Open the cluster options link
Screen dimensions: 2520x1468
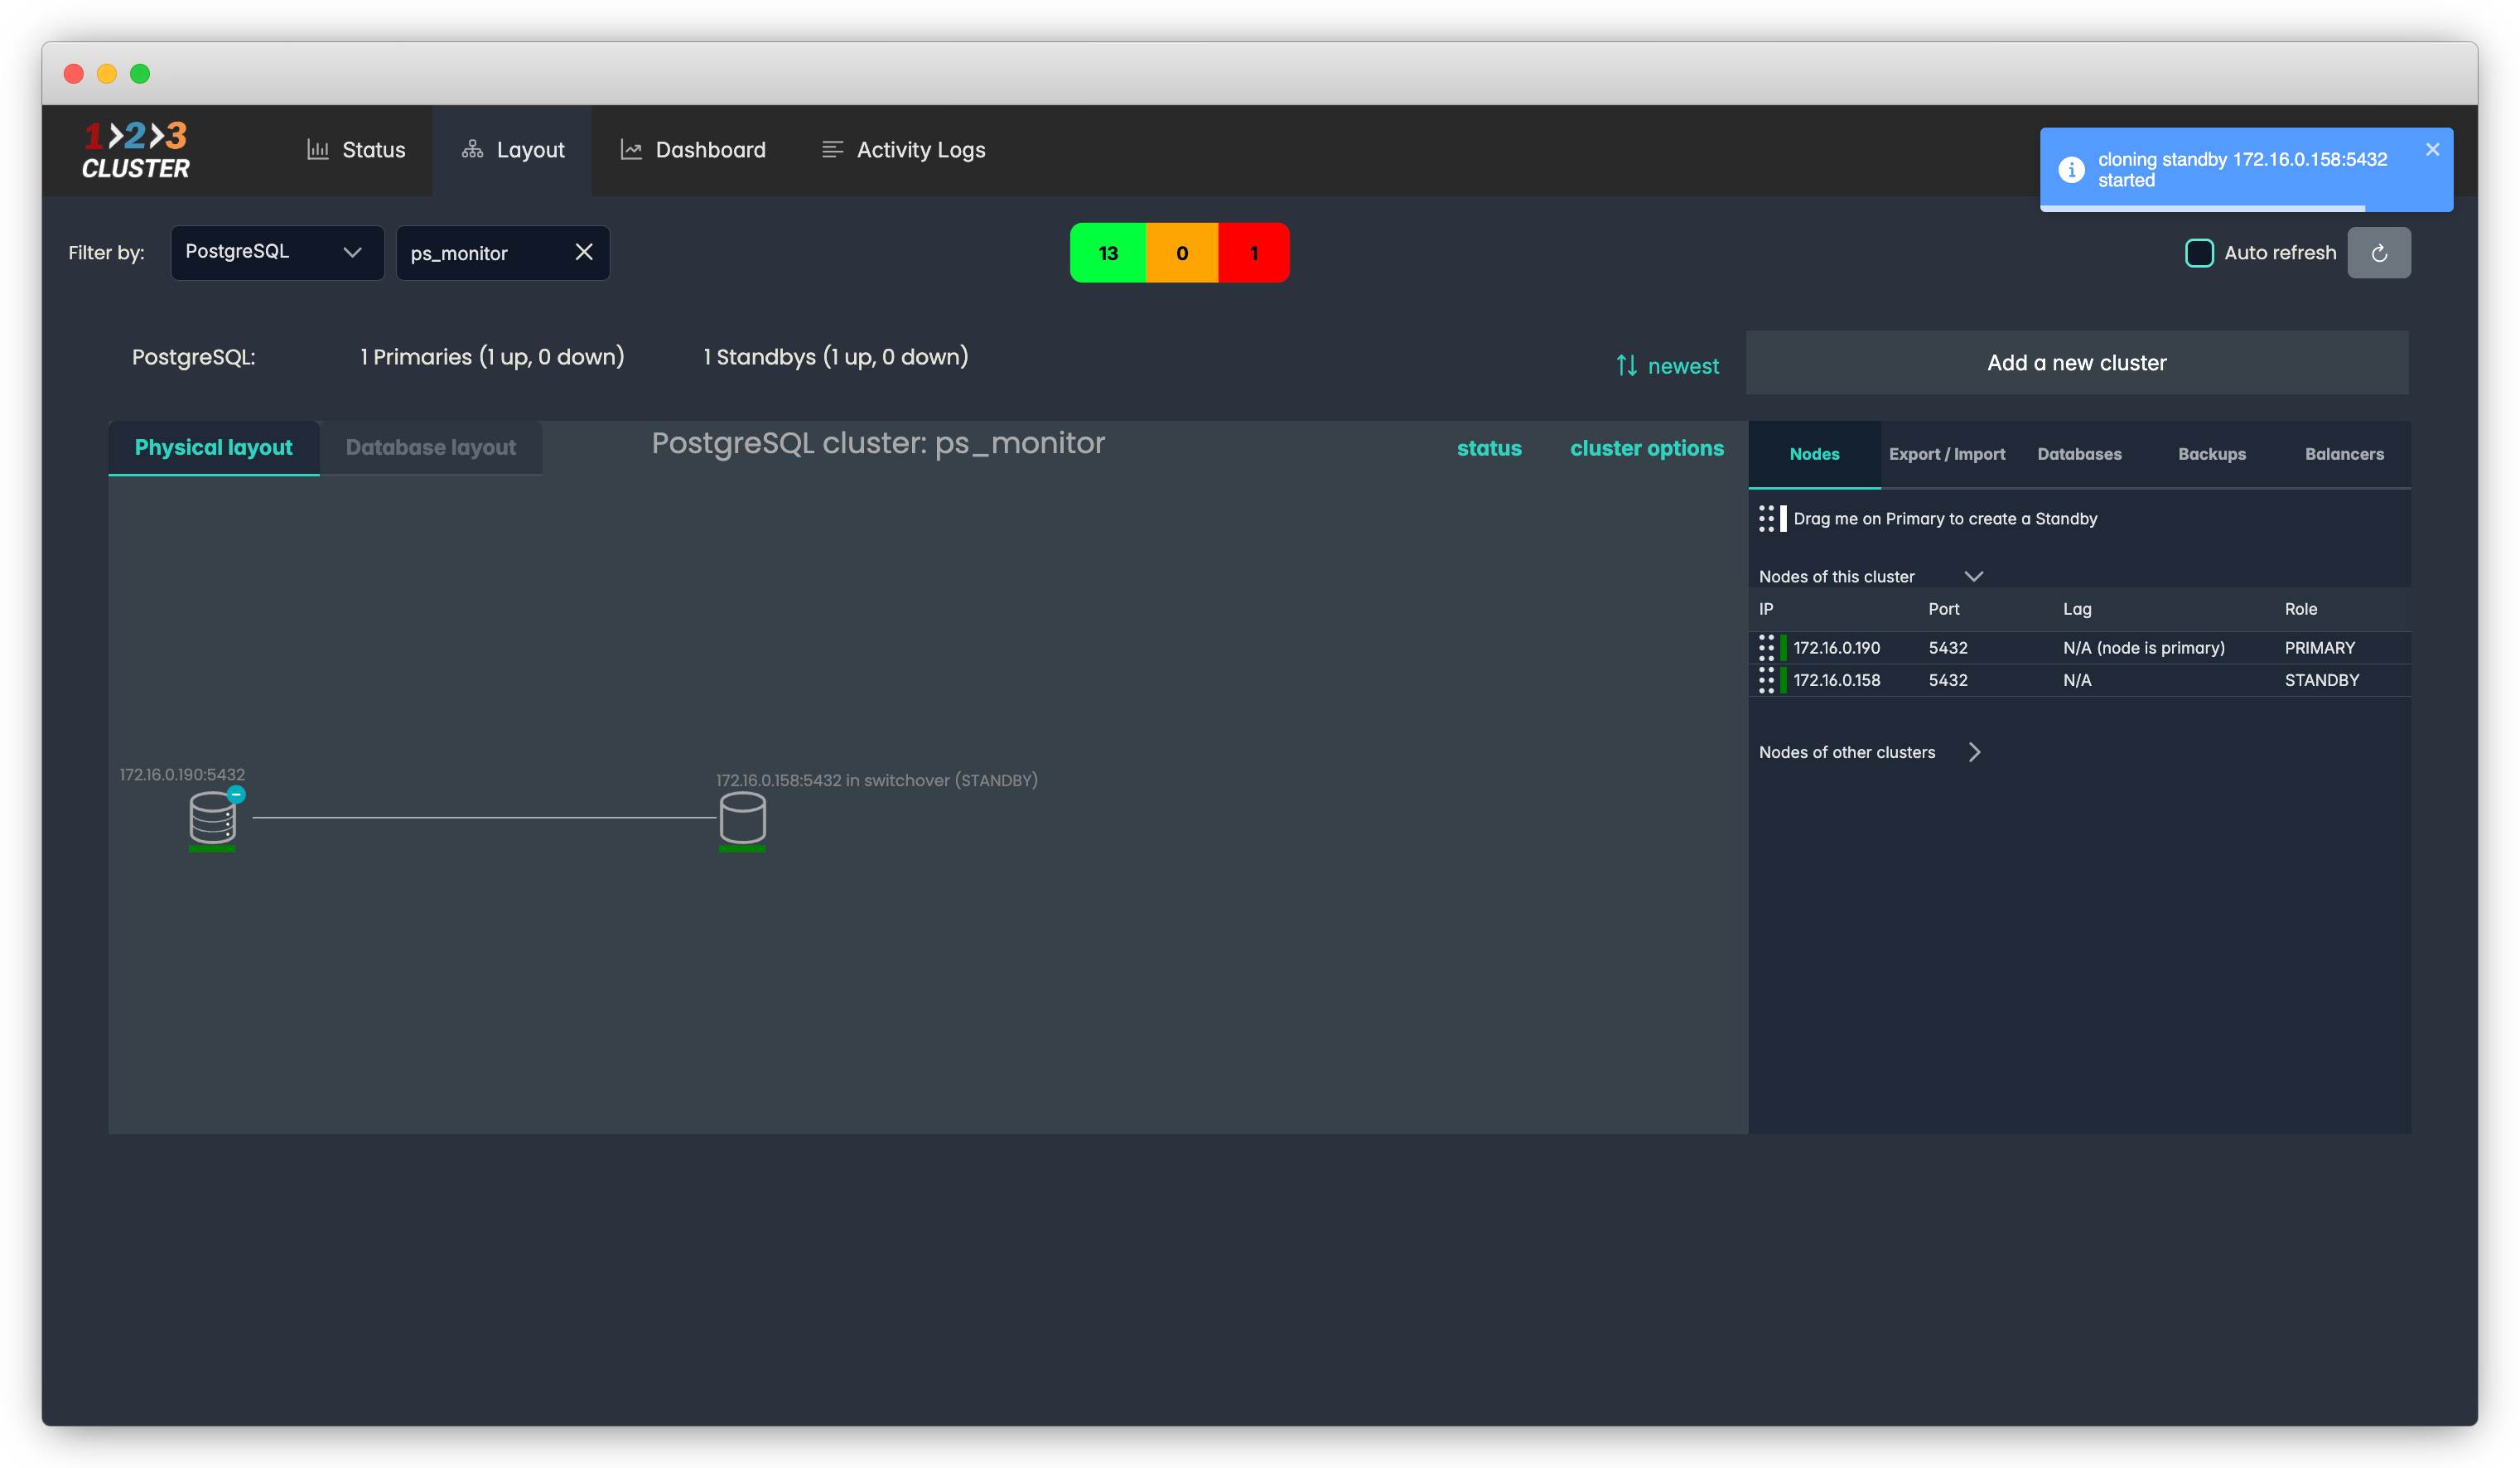click(x=1646, y=448)
